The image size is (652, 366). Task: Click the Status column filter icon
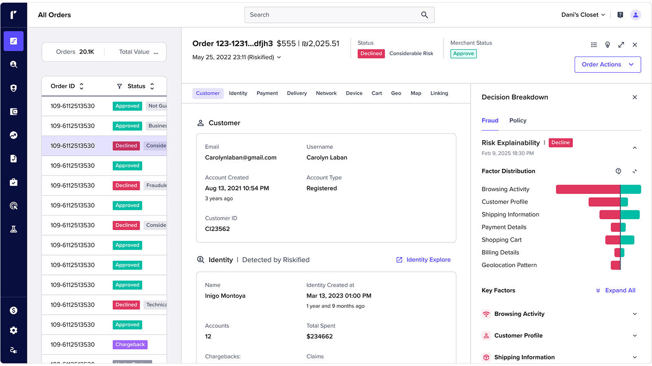coord(119,86)
